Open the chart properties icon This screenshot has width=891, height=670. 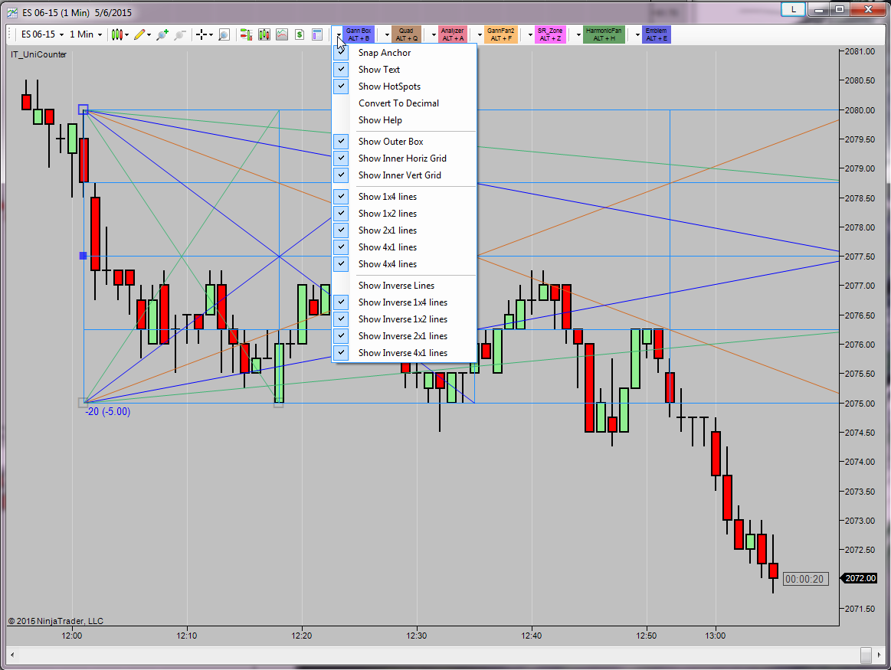(x=317, y=34)
